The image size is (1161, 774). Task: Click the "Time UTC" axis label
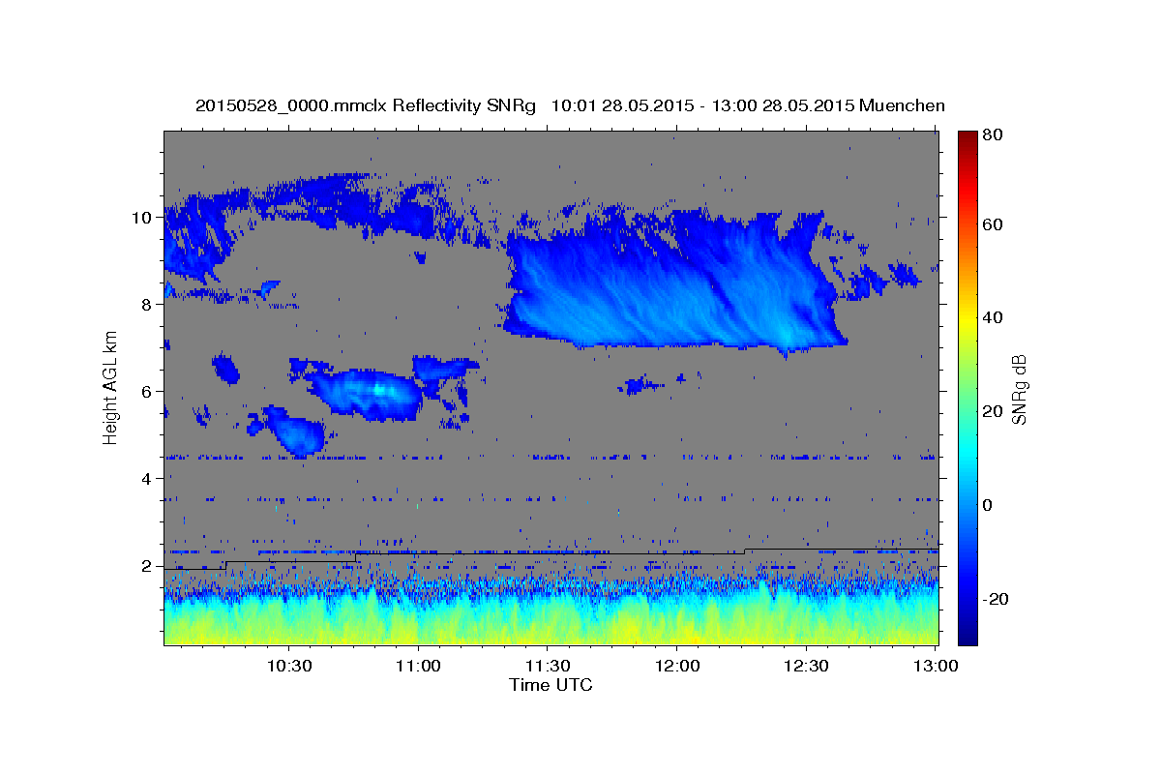pyautogui.click(x=551, y=685)
